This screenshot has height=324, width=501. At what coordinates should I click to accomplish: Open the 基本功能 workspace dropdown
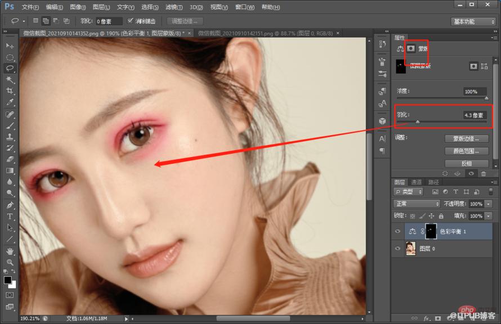[473, 21]
